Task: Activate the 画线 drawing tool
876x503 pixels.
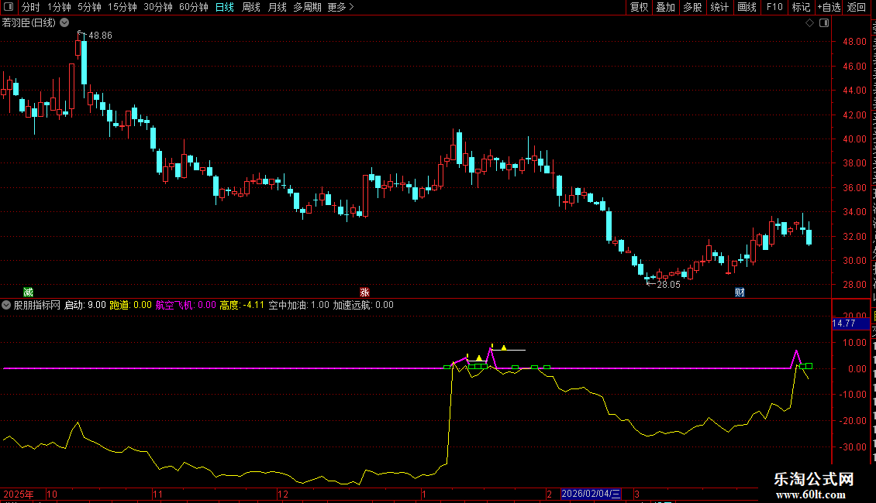Action: pyautogui.click(x=747, y=7)
